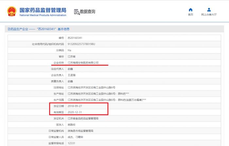Click the home house icon

pos(190,10)
